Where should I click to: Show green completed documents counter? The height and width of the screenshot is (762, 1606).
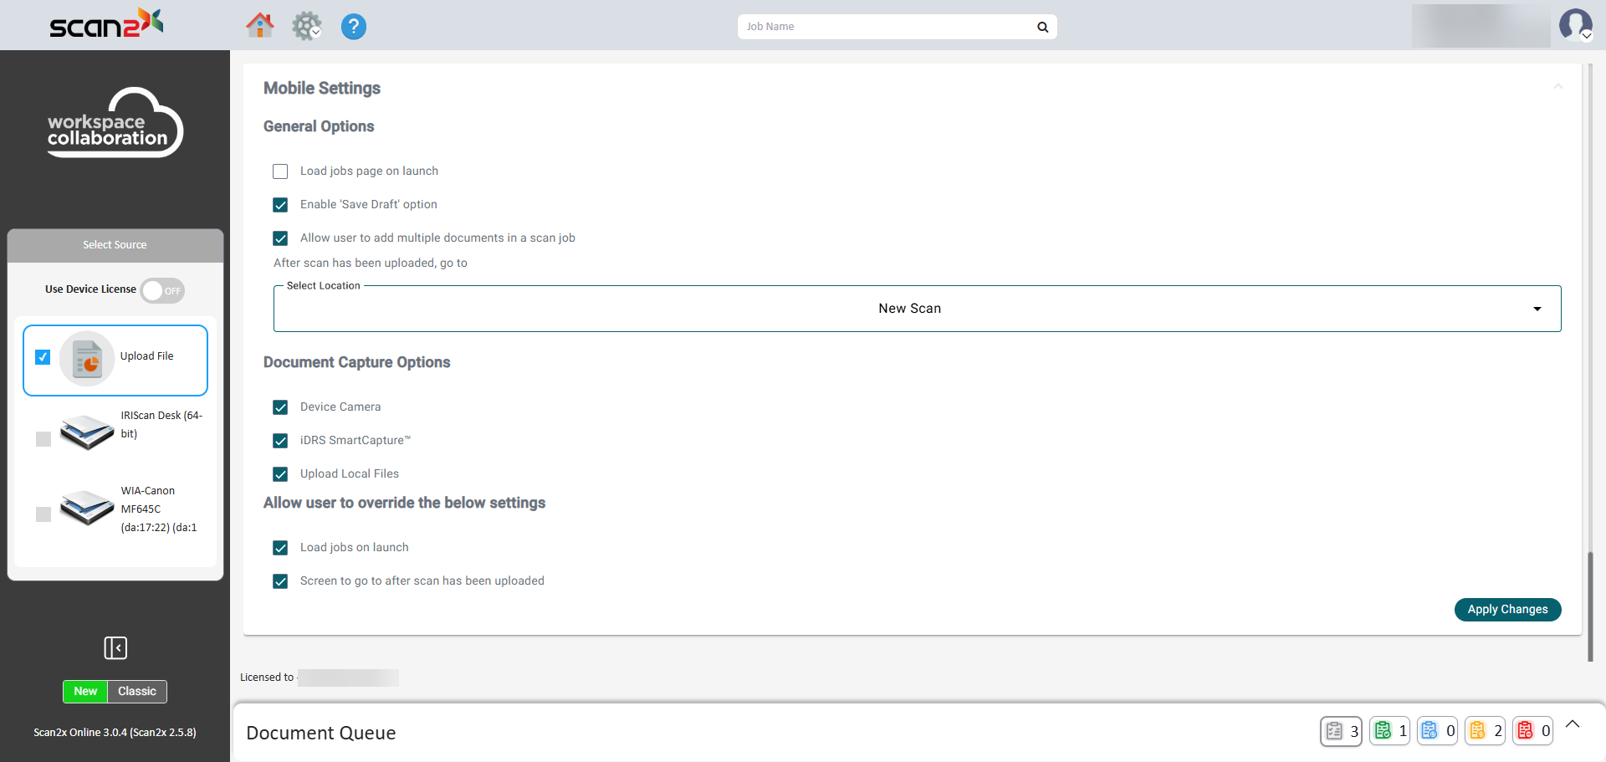[1389, 731]
